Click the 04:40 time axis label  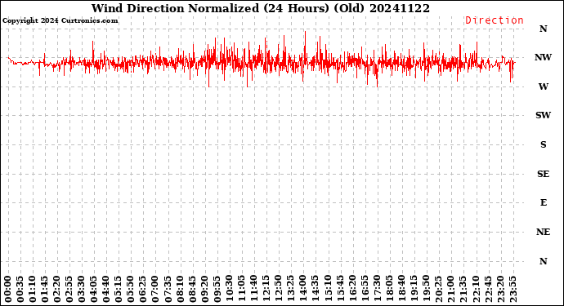click(x=106, y=290)
